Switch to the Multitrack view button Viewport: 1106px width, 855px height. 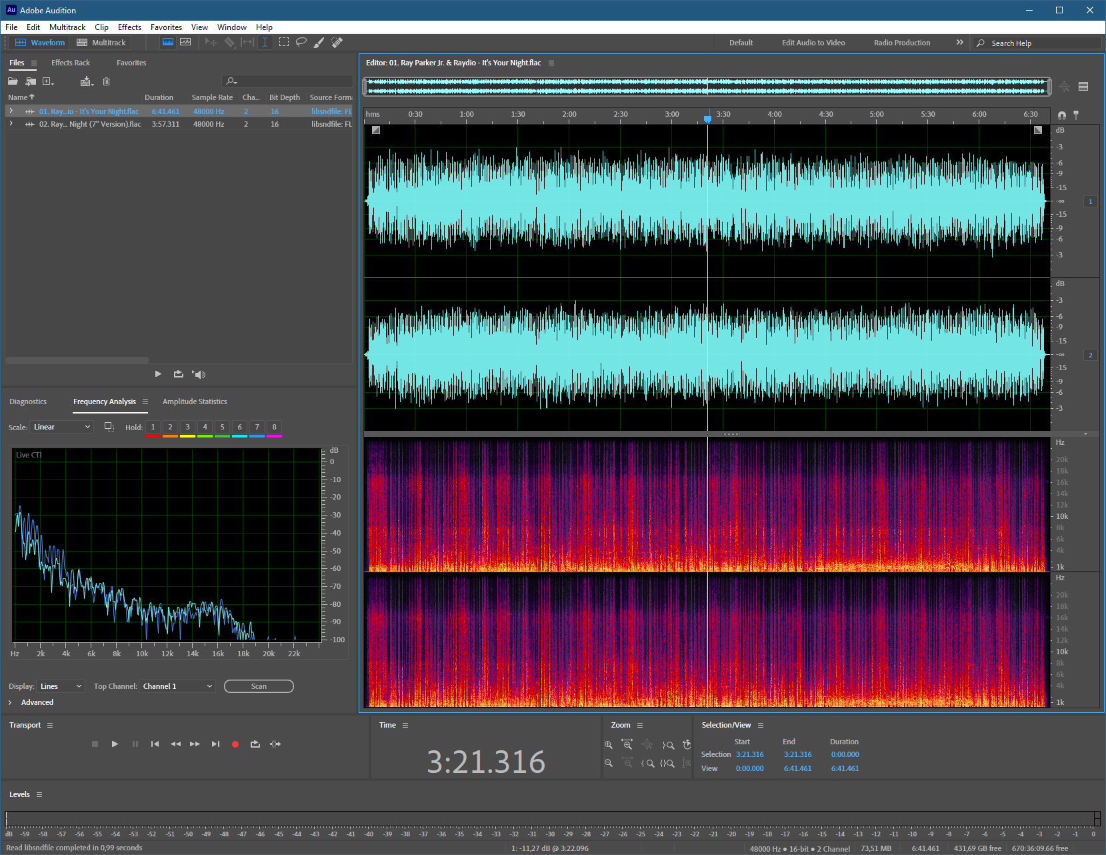101,43
